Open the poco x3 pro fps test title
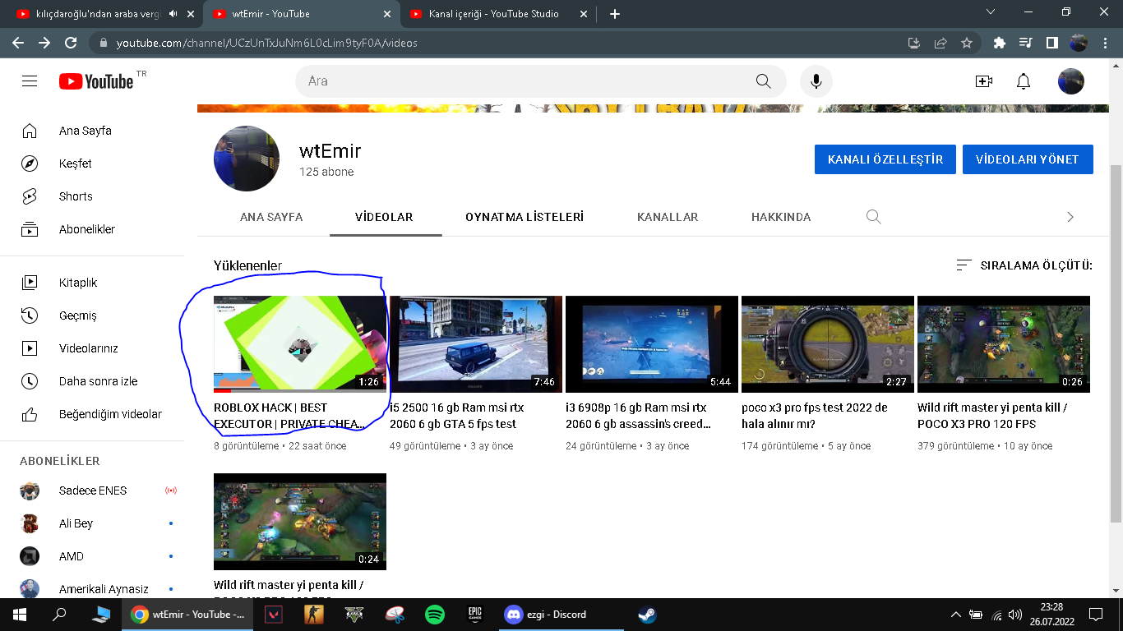 815,416
